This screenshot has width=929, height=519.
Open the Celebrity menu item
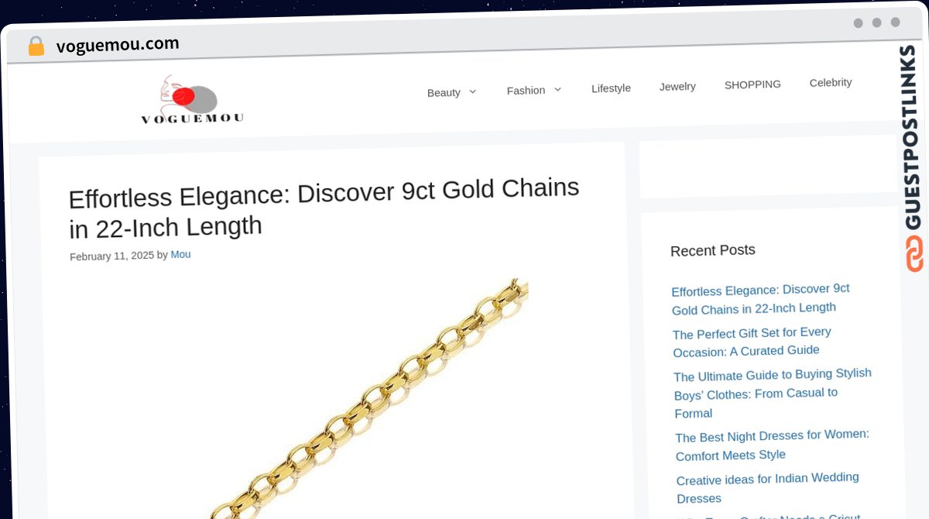point(831,82)
